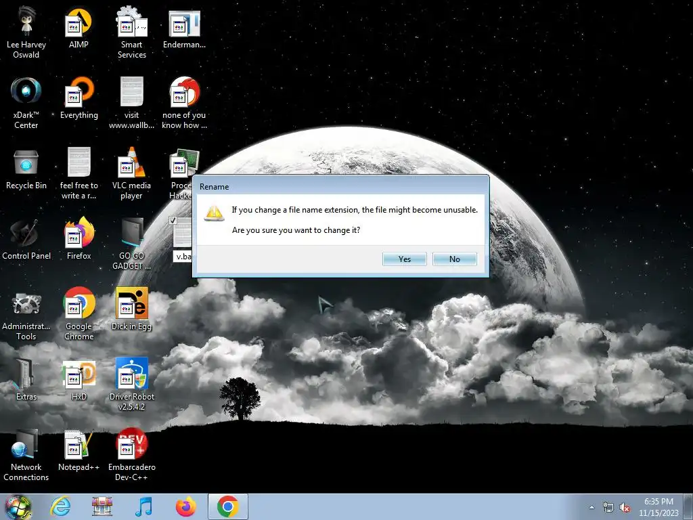Select the Notepad++ desktop shortcut
This screenshot has height=520, width=693.
(x=79, y=451)
